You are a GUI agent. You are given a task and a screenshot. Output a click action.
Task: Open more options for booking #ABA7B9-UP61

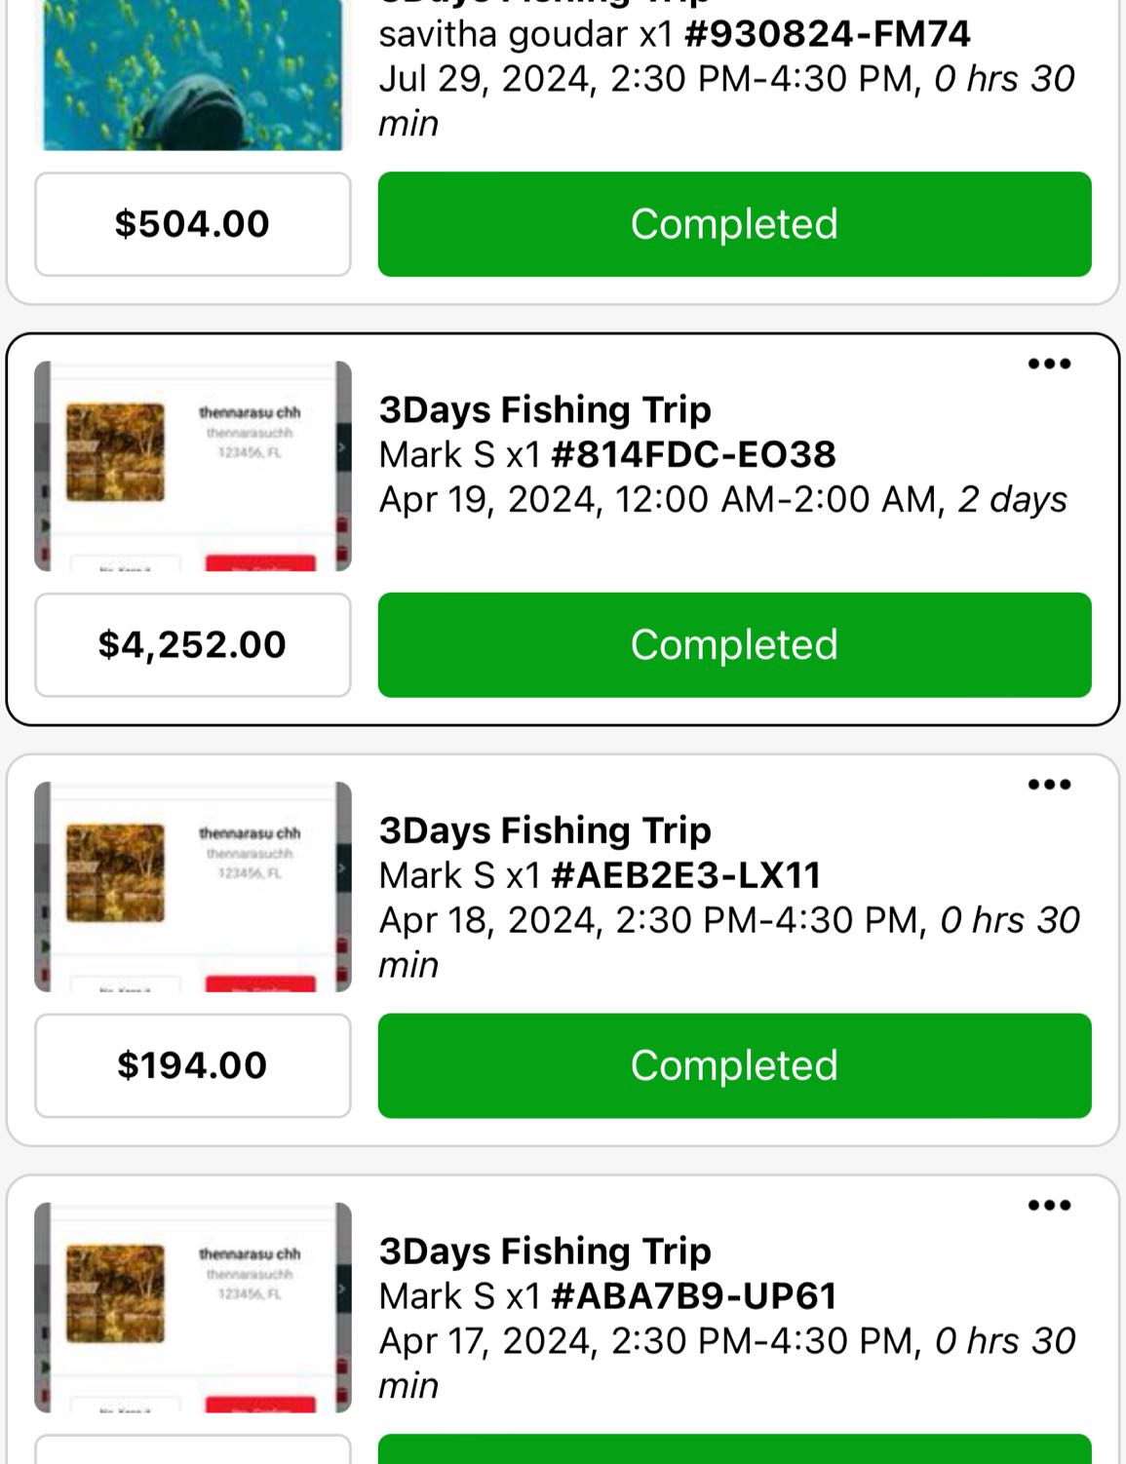1049,1206
